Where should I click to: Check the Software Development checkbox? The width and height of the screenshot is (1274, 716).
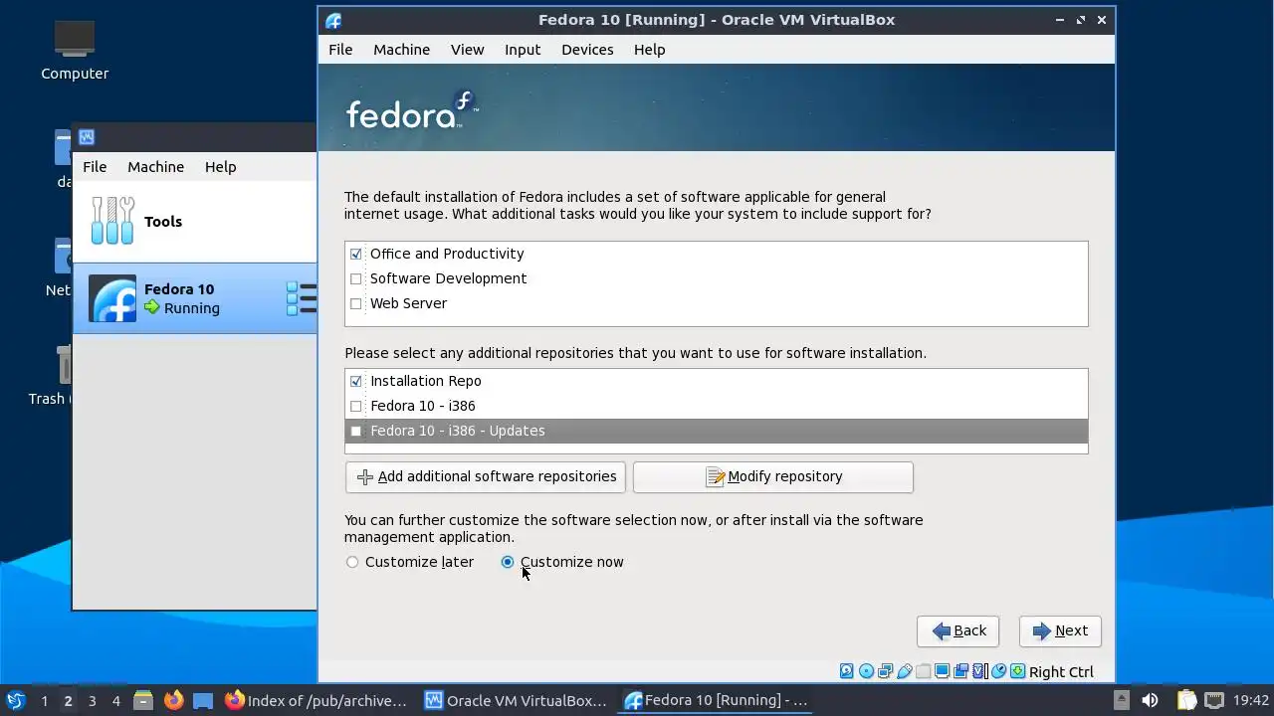pos(356,278)
